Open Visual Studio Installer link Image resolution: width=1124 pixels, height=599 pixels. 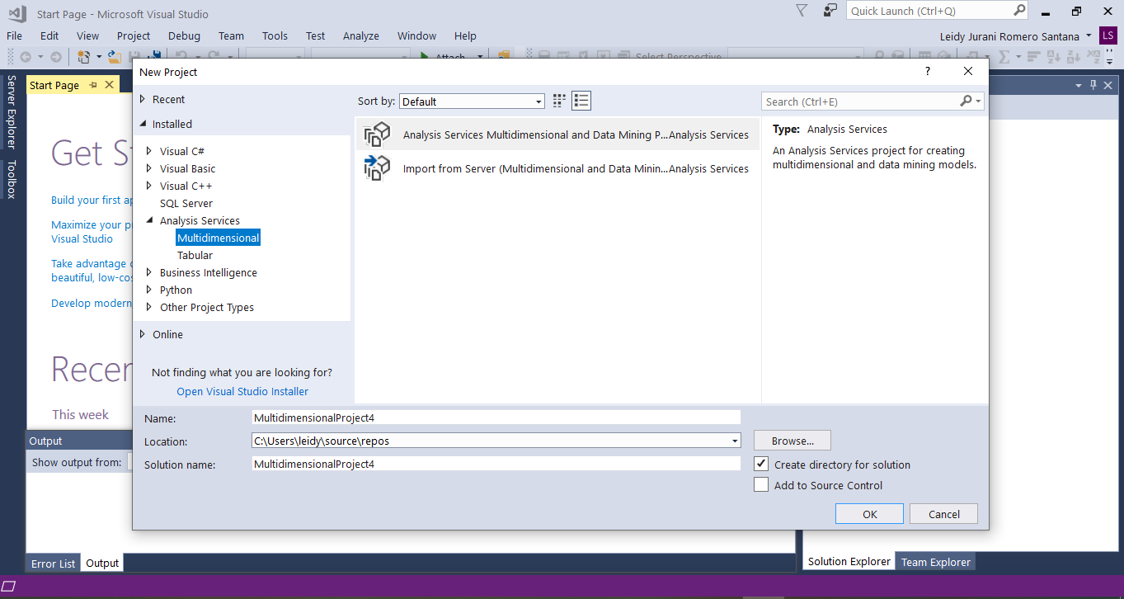(242, 391)
